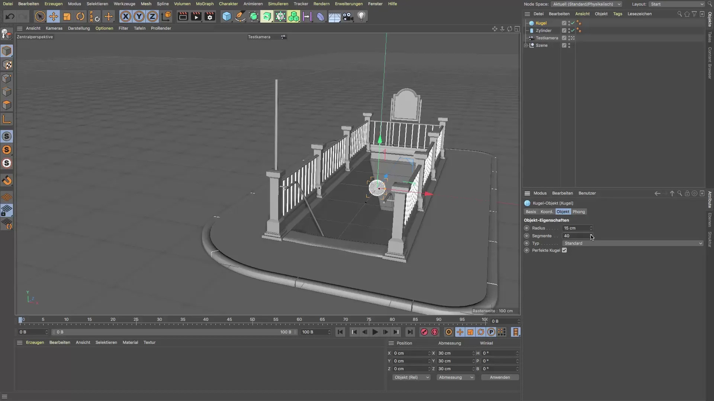Viewport: 714px width, 401px height.
Task: Click the Segmente stepper arrows
Action: (x=591, y=236)
